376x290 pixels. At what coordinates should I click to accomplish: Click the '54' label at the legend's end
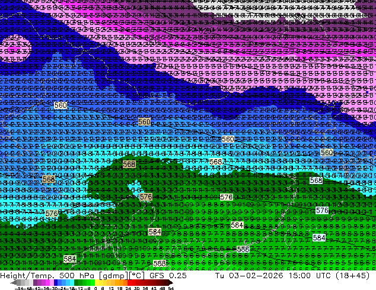[171, 289]
